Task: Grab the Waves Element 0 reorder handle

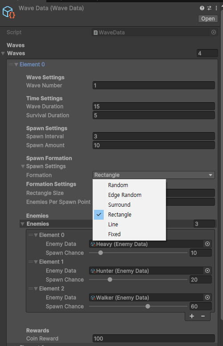Action: [11, 64]
